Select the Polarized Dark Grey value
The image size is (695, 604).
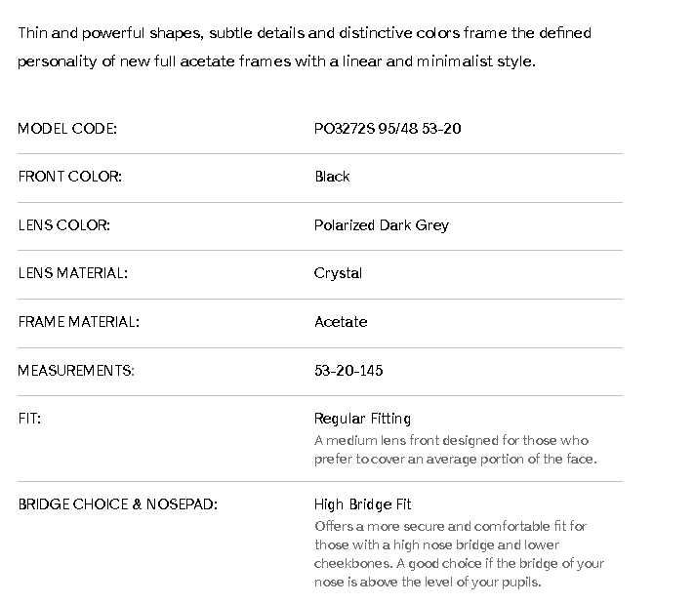click(382, 225)
